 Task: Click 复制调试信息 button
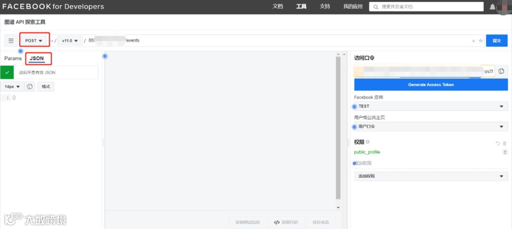click(x=248, y=222)
